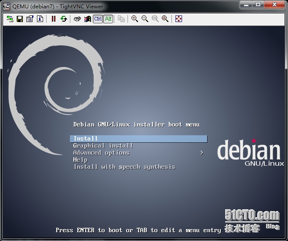Screen dimensions: 288x241
Task: Minimize the TightVNC Viewer window
Action: (x=246, y=5)
